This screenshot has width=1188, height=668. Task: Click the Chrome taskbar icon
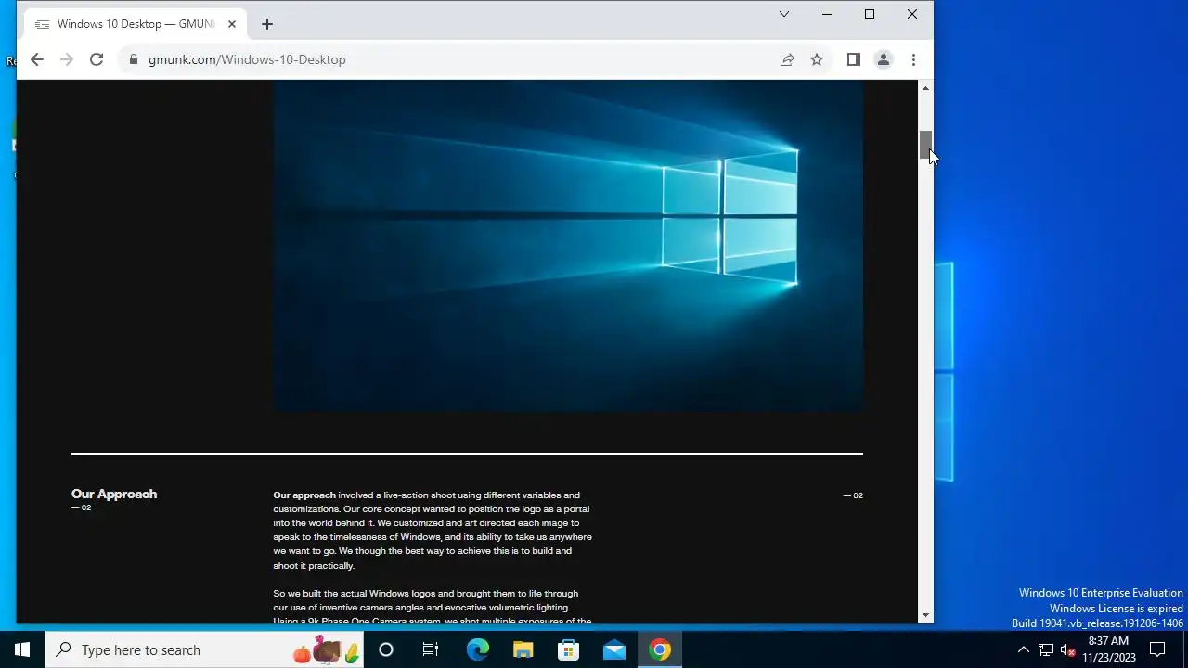click(x=660, y=649)
